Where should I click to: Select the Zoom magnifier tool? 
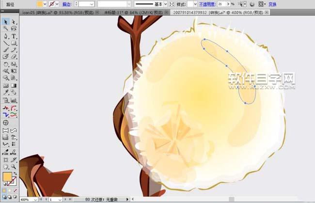point(14,167)
